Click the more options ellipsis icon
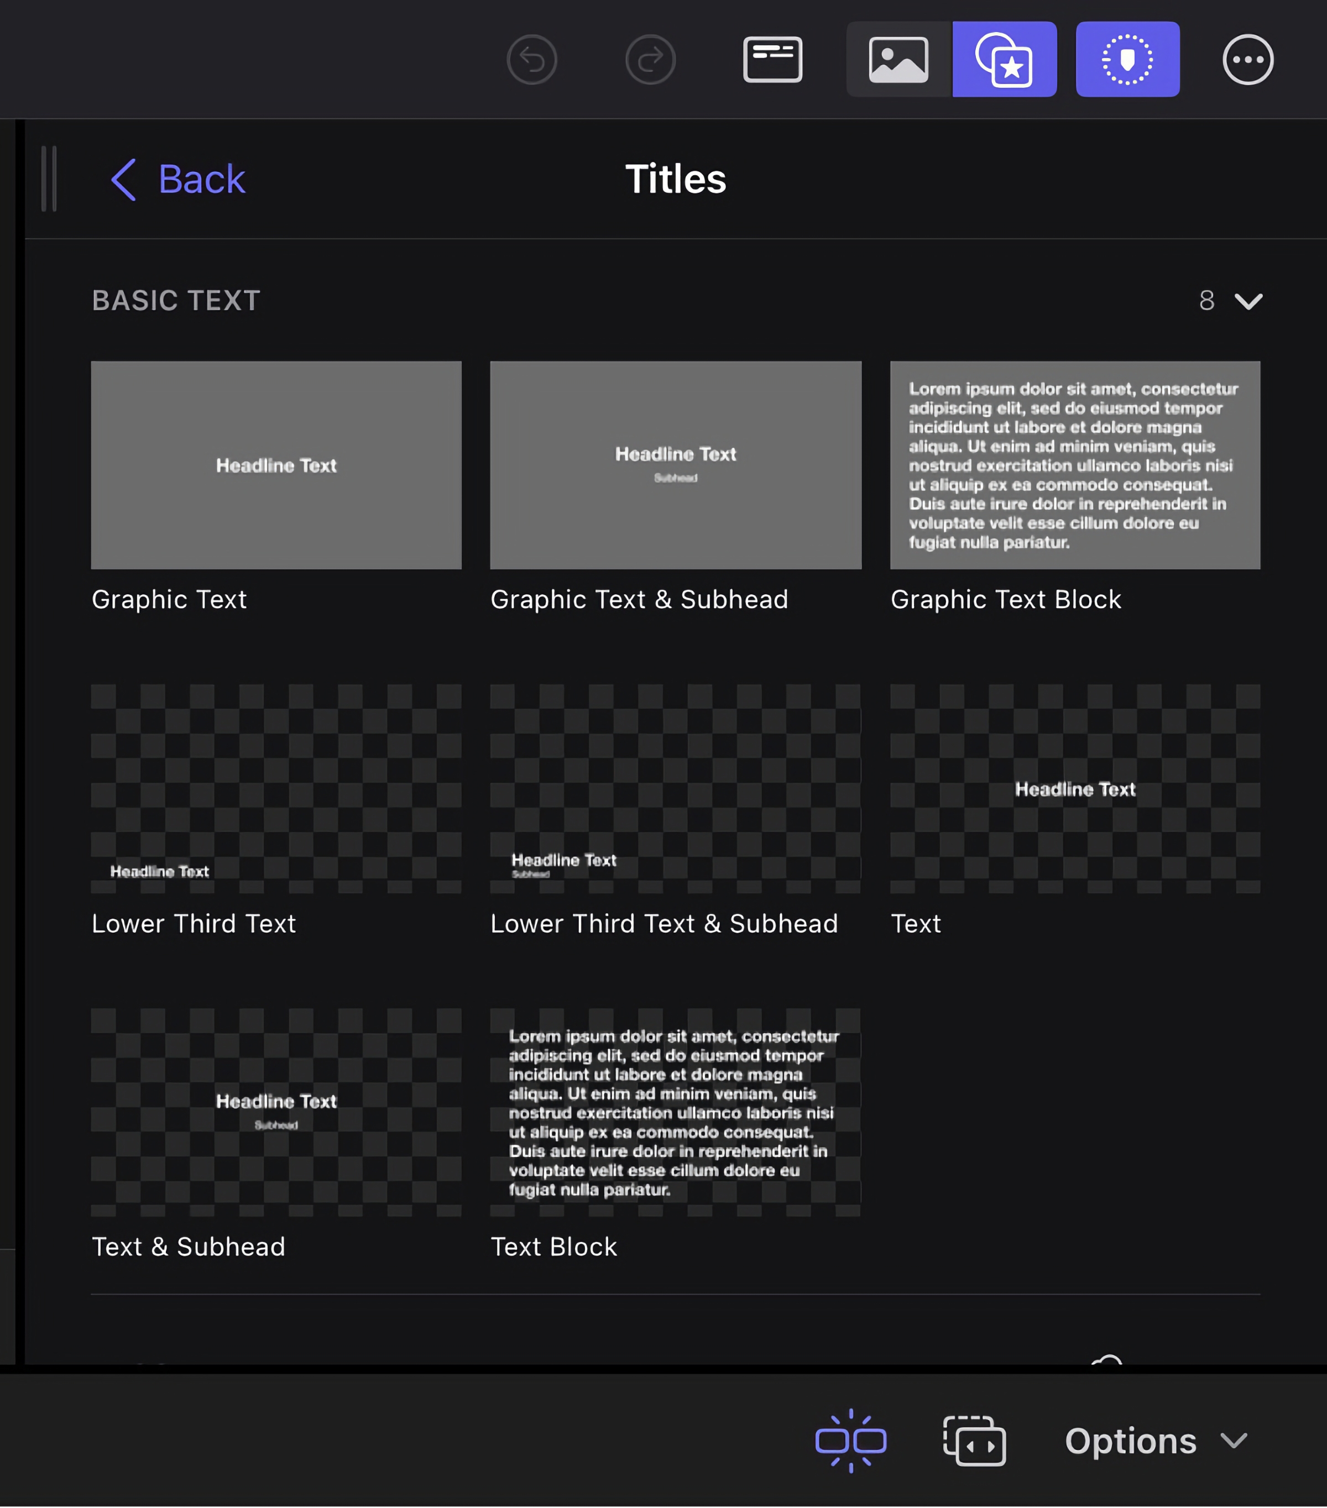Screen dimensions: 1327x1508 tap(1247, 59)
